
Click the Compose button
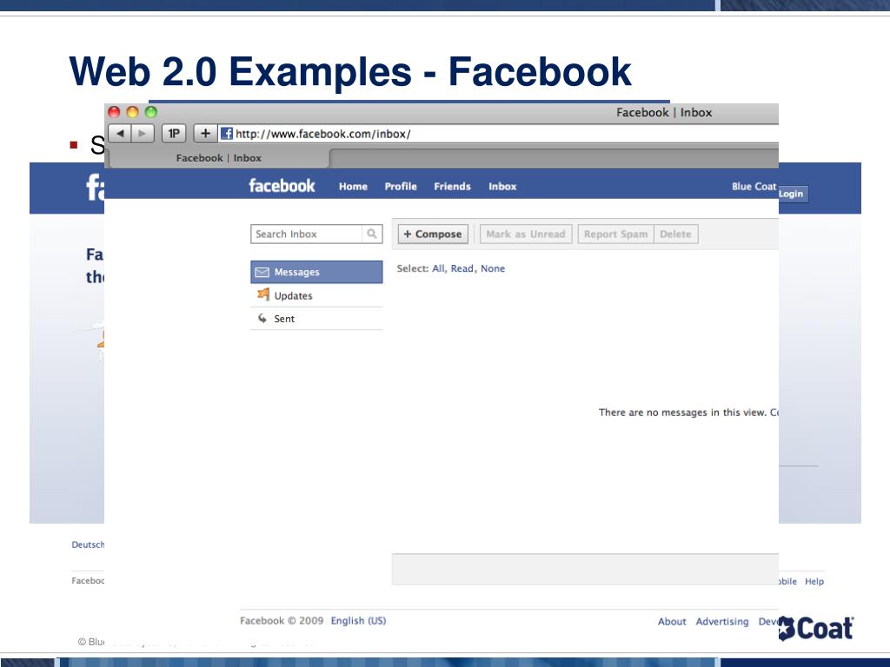(433, 234)
